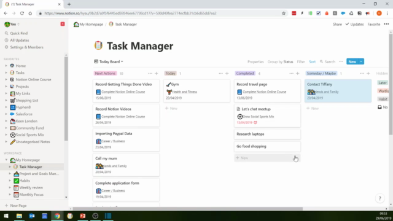This screenshot has height=221, width=393.
Task: Open Outlook from the taskbar
Action: pyautogui.click(x=32, y=215)
